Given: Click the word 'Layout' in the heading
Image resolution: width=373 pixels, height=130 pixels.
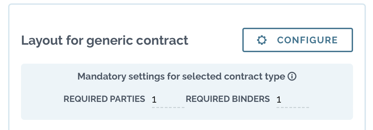Looking at the screenshot, I should click(42, 40).
